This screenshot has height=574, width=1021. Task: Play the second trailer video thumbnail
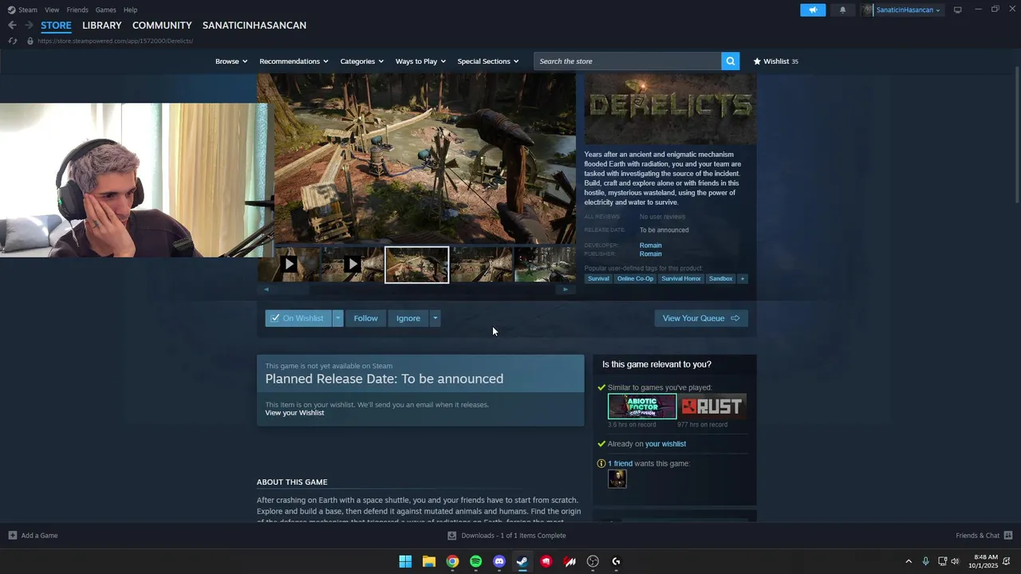[353, 264]
